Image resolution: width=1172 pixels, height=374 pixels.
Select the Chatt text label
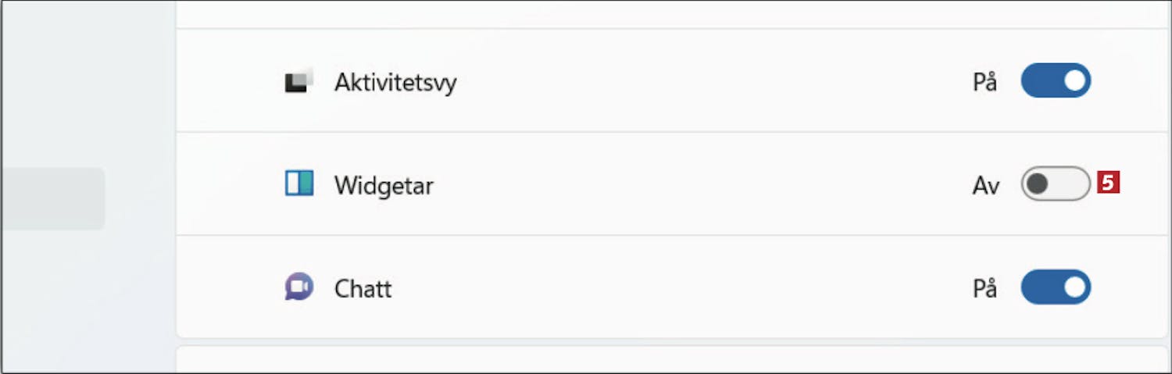point(363,289)
